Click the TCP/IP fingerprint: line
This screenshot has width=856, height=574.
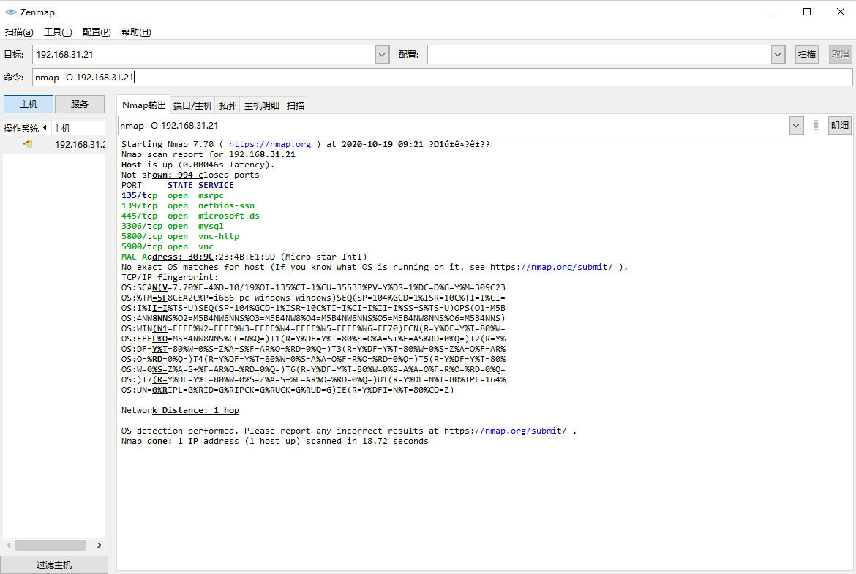click(x=170, y=277)
